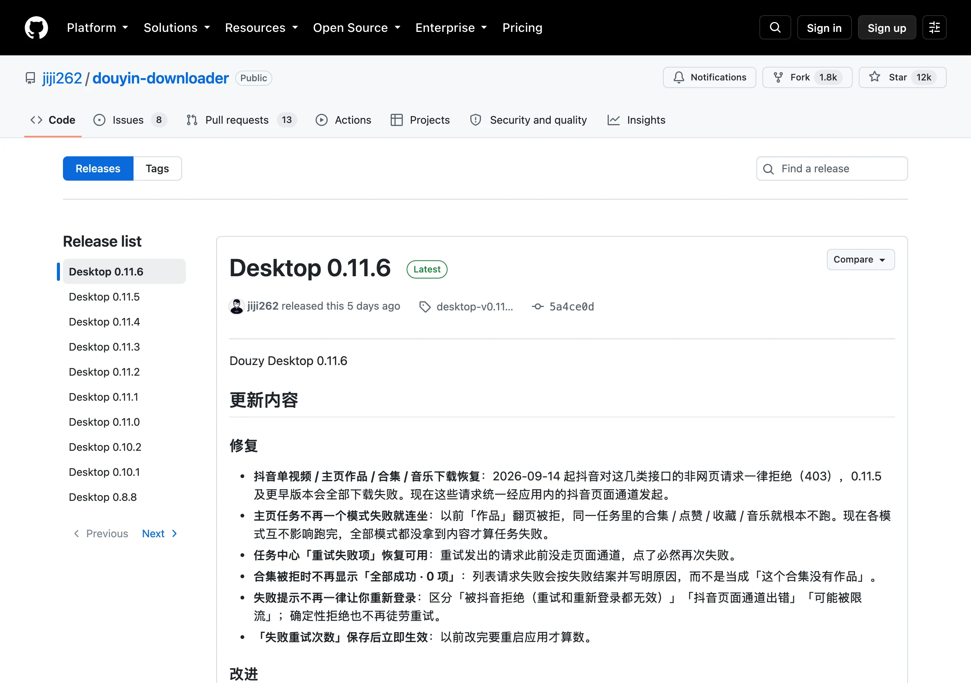The height and width of the screenshot is (683, 971).
Task: Click the Pull requests counter 13
Action: (x=287, y=120)
